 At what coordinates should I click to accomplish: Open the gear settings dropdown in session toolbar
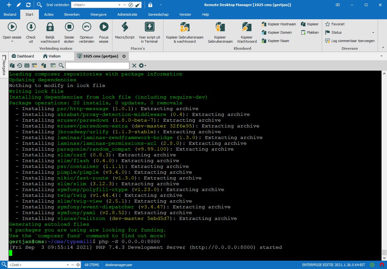pyautogui.click(x=142, y=65)
